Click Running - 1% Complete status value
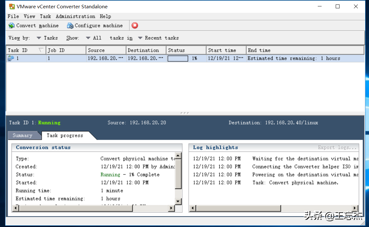Image resolution: width=369 pixels, height=227 pixels. [130, 175]
